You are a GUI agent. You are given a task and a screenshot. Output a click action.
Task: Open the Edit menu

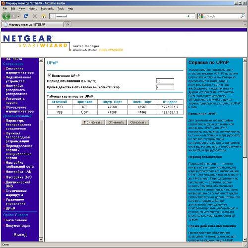pos(13,9)
